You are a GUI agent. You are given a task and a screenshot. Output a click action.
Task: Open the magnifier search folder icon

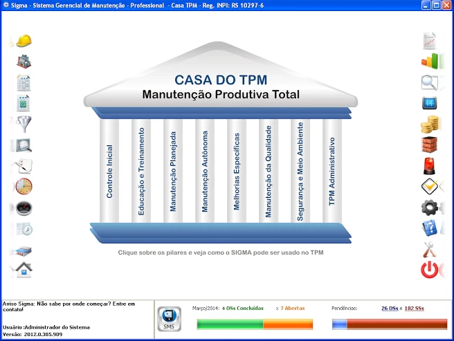click(x=24, y=145)
